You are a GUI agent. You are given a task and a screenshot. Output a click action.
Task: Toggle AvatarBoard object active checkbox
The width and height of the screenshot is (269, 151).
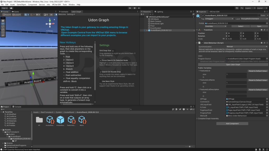[203, 15]
